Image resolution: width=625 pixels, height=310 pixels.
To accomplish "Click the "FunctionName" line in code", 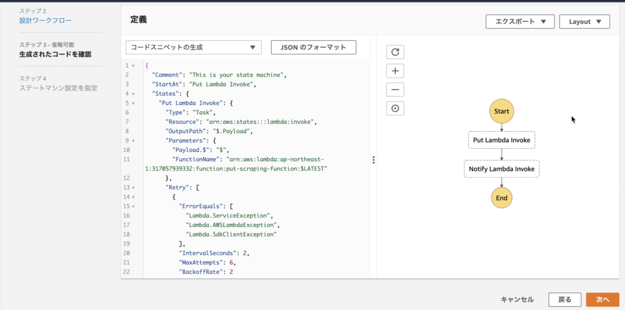I will click(237, 164).
